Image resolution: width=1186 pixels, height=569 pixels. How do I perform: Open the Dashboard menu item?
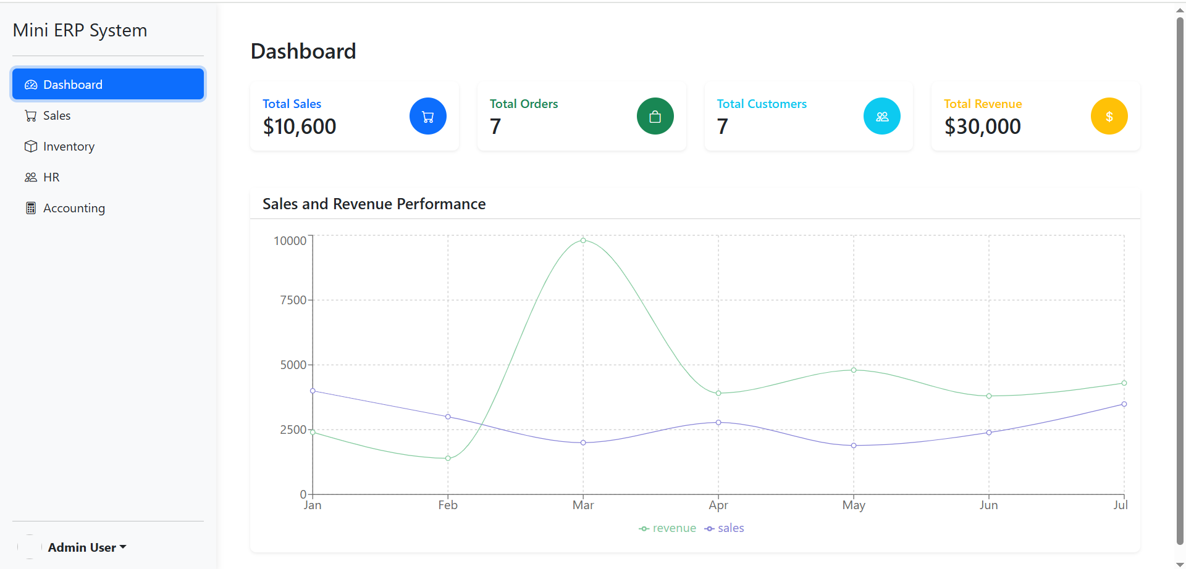[108, 85]
